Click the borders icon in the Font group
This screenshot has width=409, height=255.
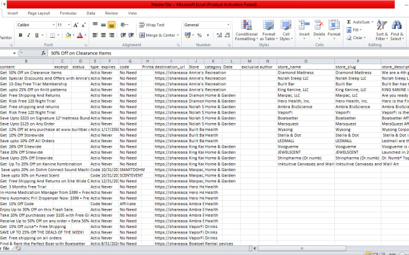(x=53, y=35)
